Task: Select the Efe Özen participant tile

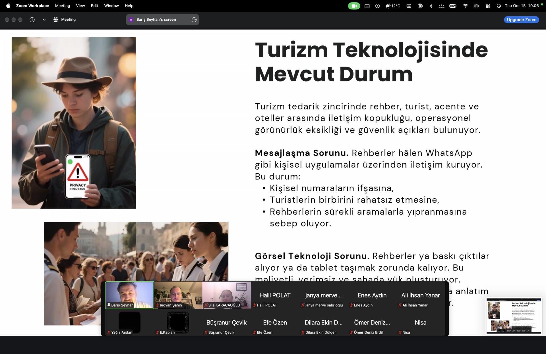Action: 275,322
